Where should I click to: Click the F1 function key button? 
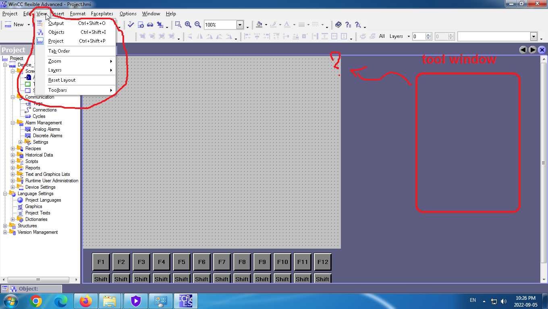[101, 262]
